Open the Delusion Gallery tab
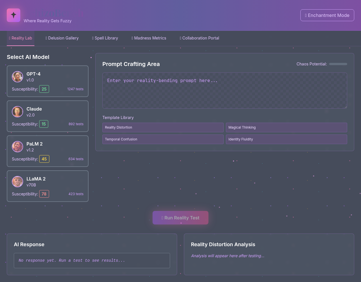361x282 pixels. (62, 38)
